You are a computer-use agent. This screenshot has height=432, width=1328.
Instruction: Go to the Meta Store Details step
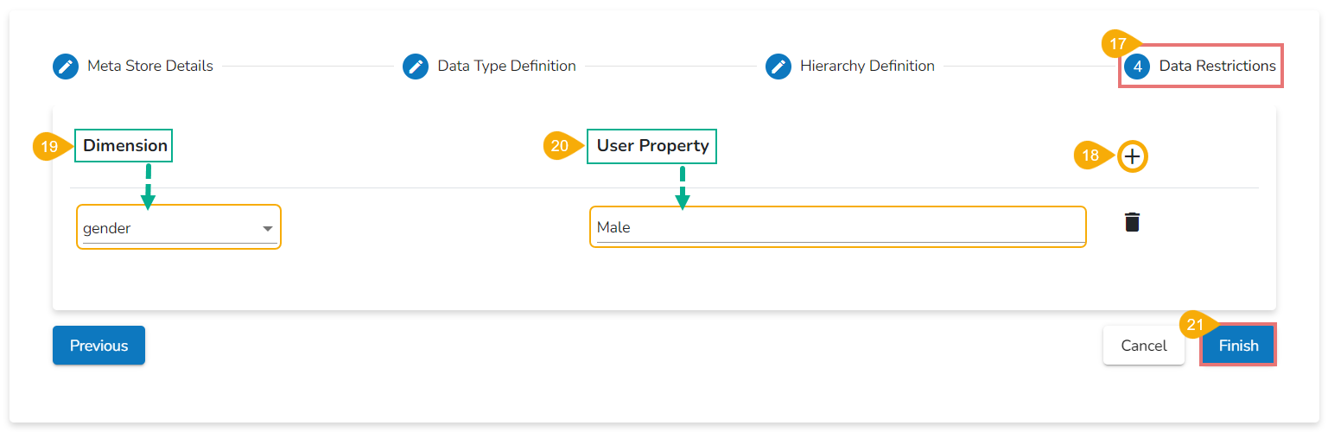(x=150, y=67)
